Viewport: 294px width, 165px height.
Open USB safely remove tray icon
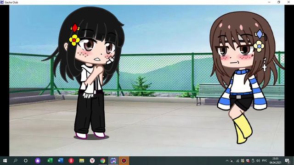[253, 161]
